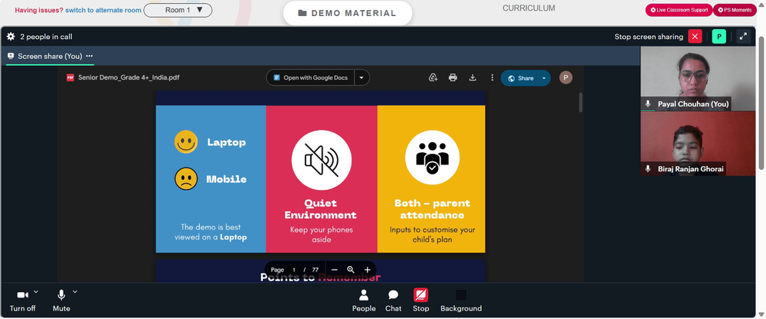Click PS Moments button

(x=735, y=10)
